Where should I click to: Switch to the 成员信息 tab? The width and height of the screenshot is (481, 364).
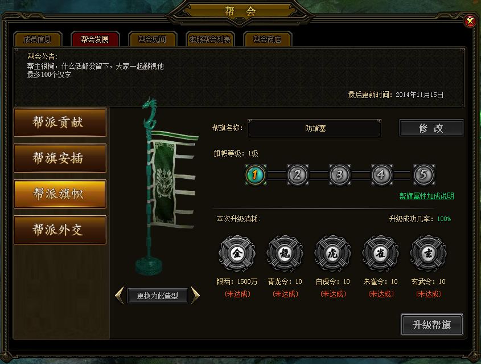(38, 39)
